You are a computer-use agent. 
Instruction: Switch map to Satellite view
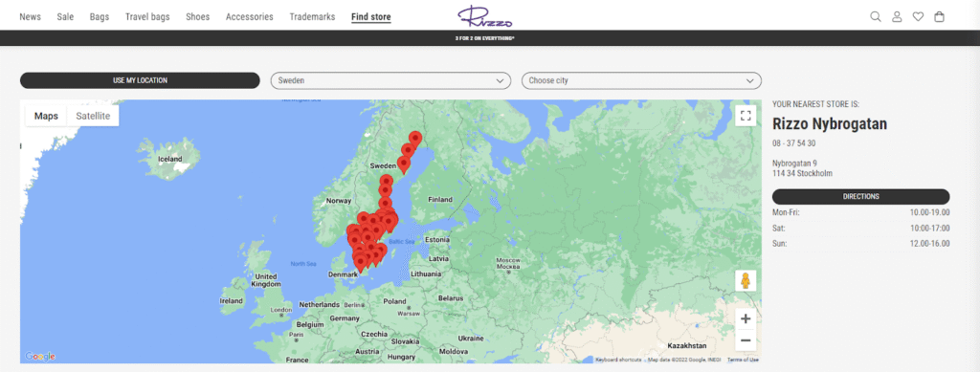[93, 116]
